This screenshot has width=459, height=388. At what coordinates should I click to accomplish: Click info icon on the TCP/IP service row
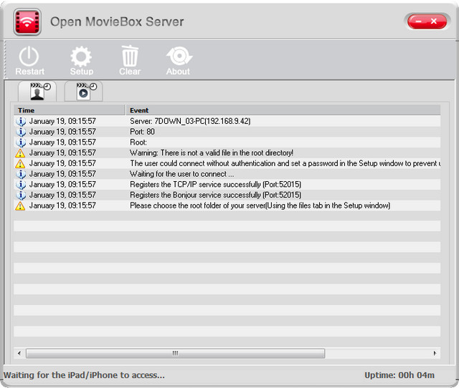[21, 185]
